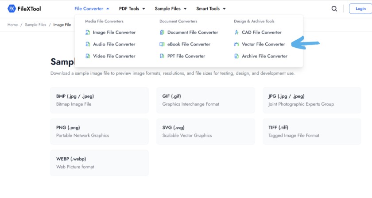Go to Home breadcrumb link
The image size is (372, 198).
click(12, 25)
